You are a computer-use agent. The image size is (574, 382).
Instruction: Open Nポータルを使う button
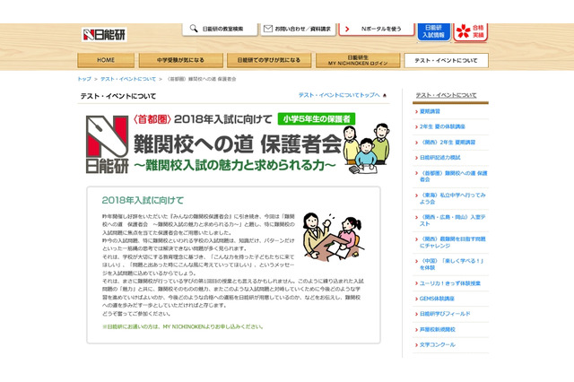click(x=377, y=29)
